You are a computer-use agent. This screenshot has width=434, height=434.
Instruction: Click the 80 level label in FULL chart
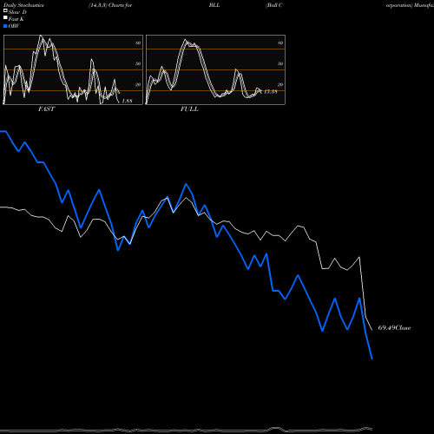point(280,43)
